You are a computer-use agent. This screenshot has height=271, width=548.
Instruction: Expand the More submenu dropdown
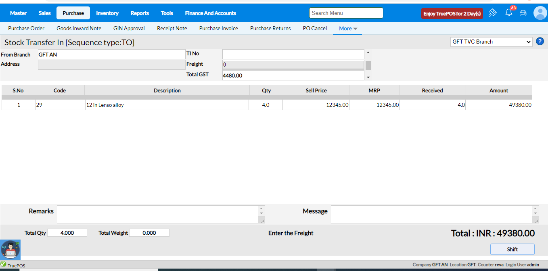[348, 28]
